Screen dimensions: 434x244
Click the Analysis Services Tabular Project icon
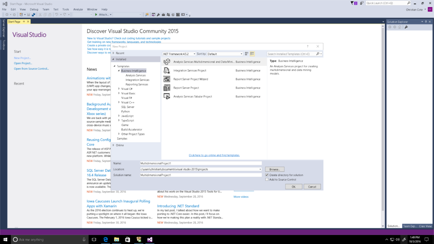click(167, 97)
